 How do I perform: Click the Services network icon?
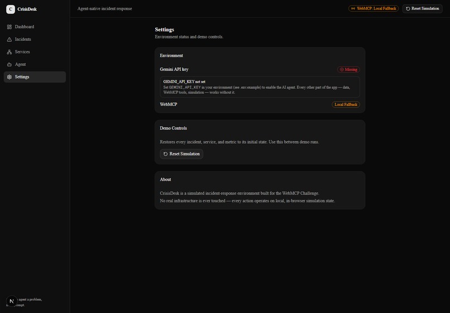[x=9, y=52]
